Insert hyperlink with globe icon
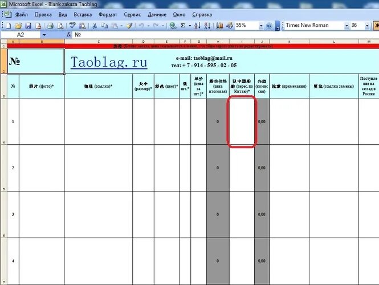The height and width of the screenshot is (285, 379). [x=173, y=26]
